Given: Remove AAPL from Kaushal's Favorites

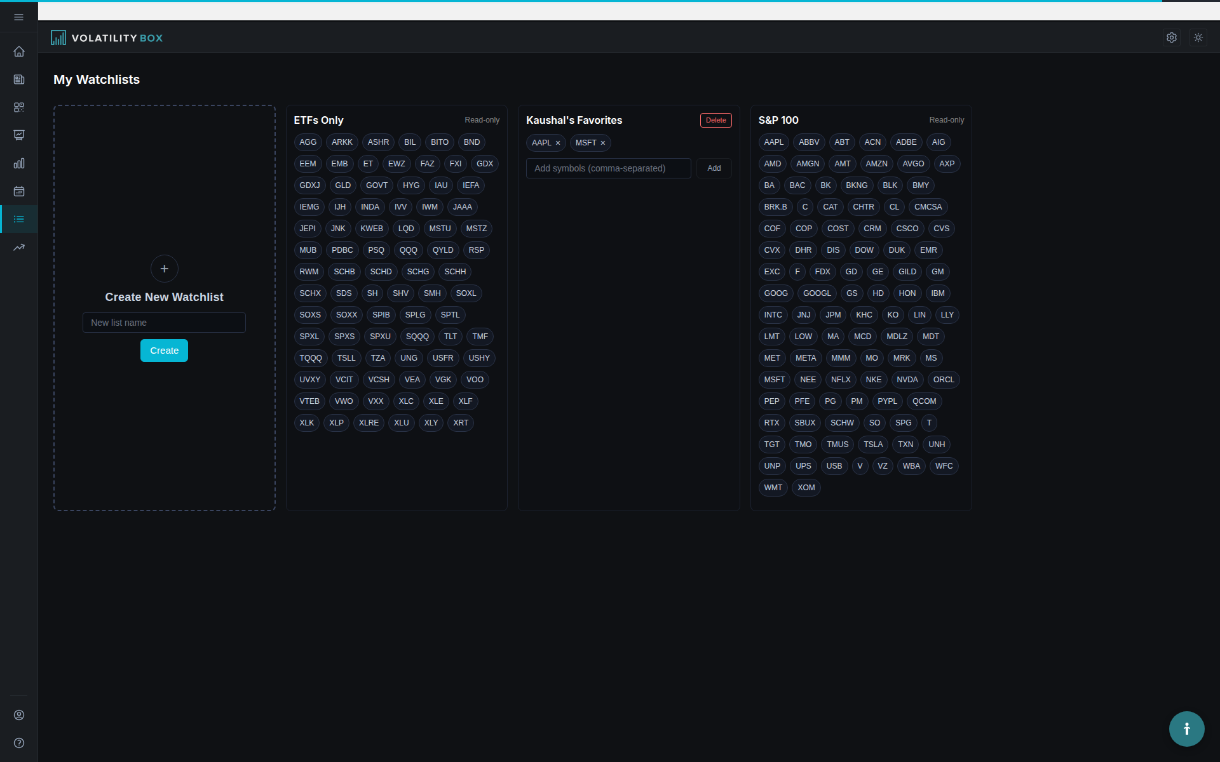Looking at the screenshot, I should coord(558,143).
